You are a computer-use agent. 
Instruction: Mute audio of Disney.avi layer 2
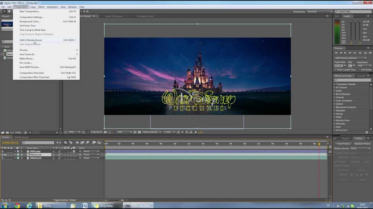pos(5,155)
